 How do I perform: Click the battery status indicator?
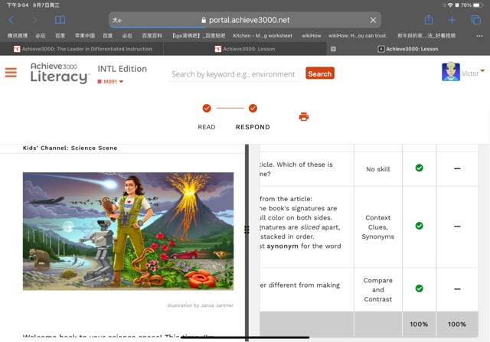pos(478,5)
